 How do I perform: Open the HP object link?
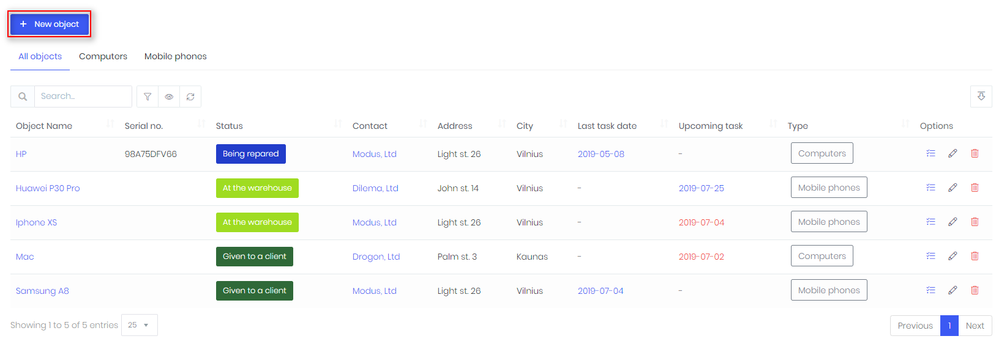pos(21,154)
